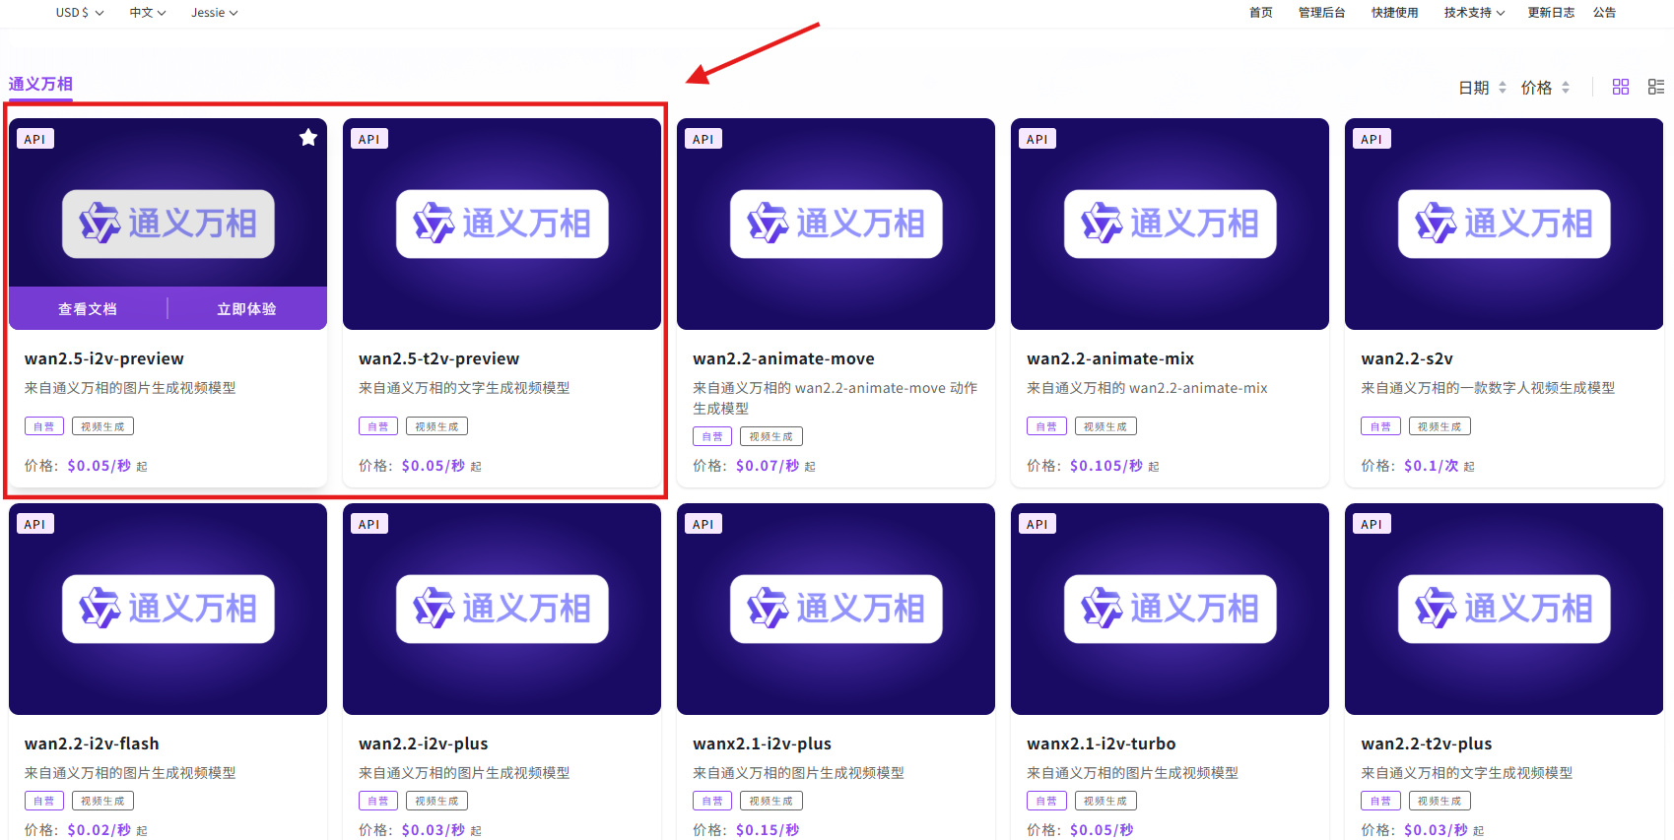This screenshot has height=840, width=1674.
Task: Open wan2.5-t2v-preview model title
Action: [438, 358]
